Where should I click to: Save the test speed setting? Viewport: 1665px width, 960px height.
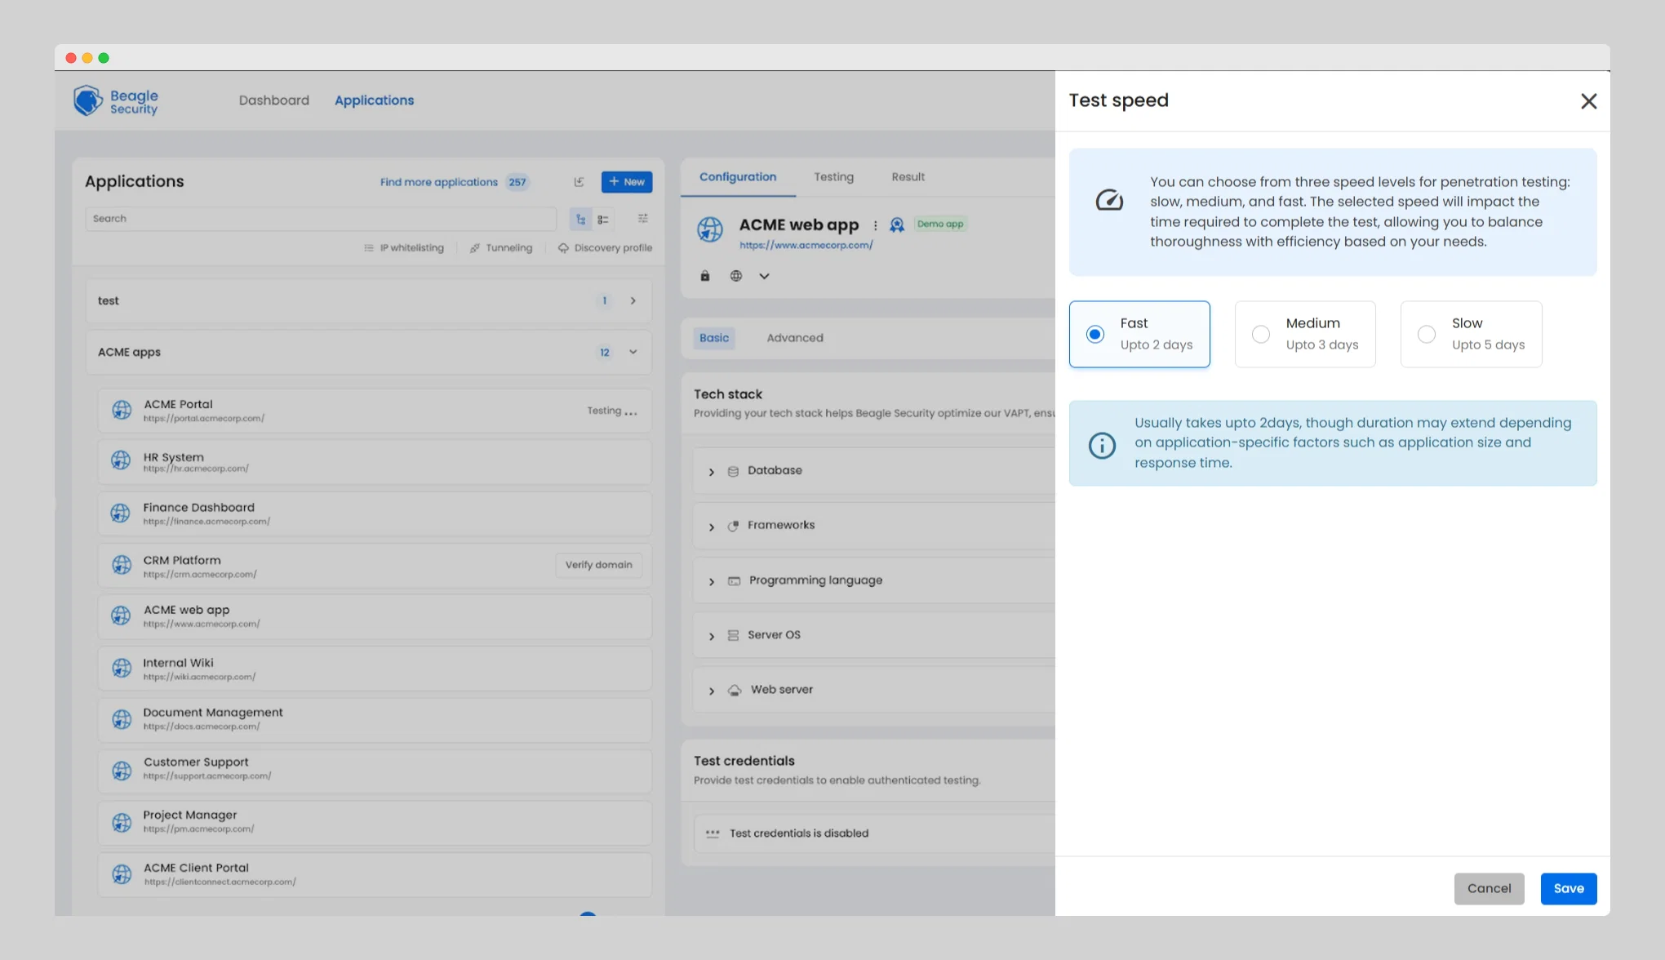click(1569, 888)
